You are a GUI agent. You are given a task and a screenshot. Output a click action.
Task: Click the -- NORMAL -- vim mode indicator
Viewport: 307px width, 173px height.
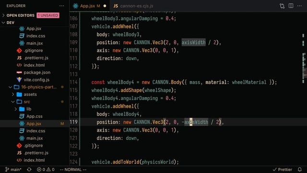tap(73, 170)
